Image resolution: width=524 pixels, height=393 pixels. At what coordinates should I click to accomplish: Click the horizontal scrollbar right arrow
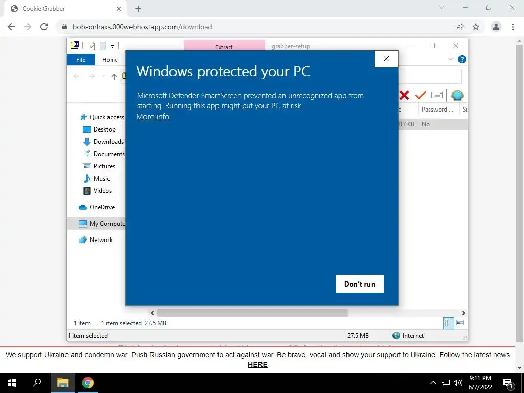point(464,313)
